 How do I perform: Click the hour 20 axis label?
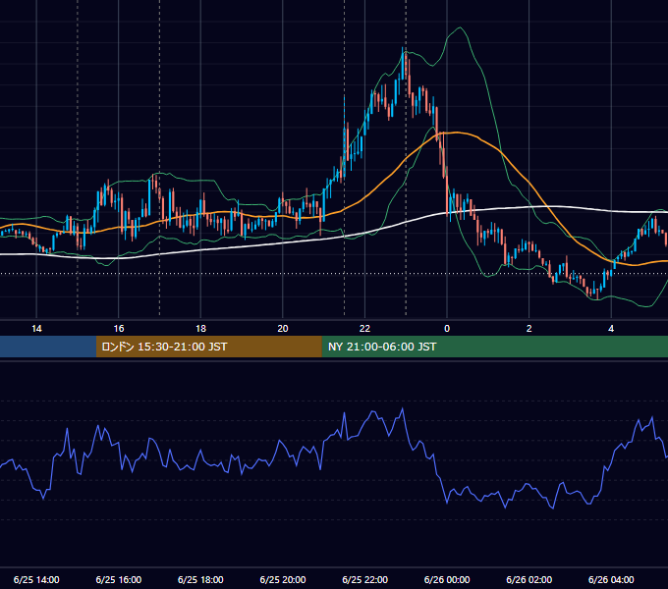click(283, 329)
